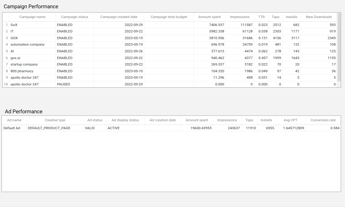Click the campaign table Taps column header
Screen dimensions: 345x207
click(275, 17)
